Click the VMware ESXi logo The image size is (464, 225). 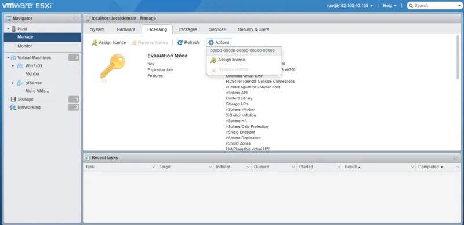(27, 5)
